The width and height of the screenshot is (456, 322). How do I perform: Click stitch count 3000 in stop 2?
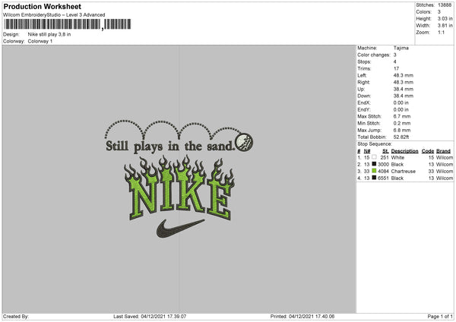point(383,164)
